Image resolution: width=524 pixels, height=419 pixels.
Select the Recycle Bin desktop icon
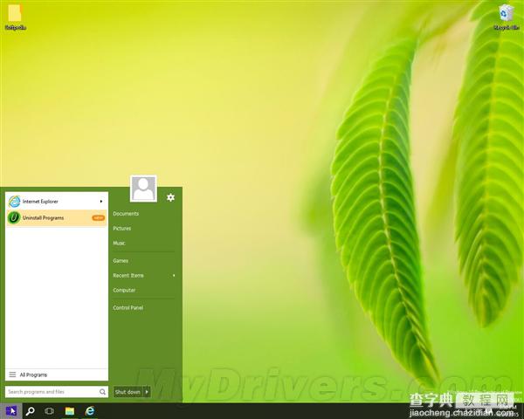506,17
